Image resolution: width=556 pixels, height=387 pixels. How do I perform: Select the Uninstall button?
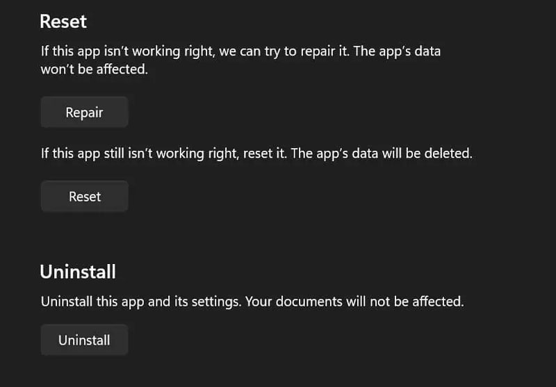coord(84,340)
